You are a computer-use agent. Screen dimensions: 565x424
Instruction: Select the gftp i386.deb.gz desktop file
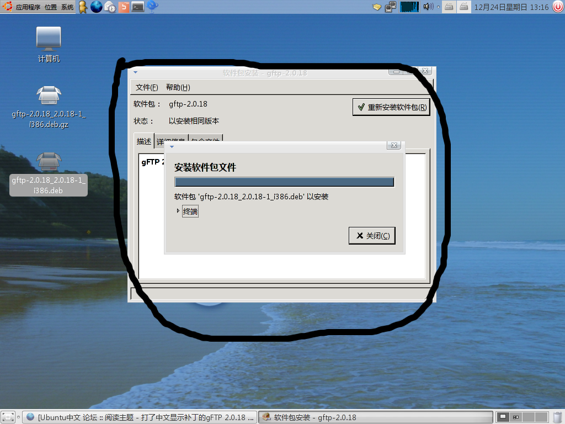(x=49, y=107)
